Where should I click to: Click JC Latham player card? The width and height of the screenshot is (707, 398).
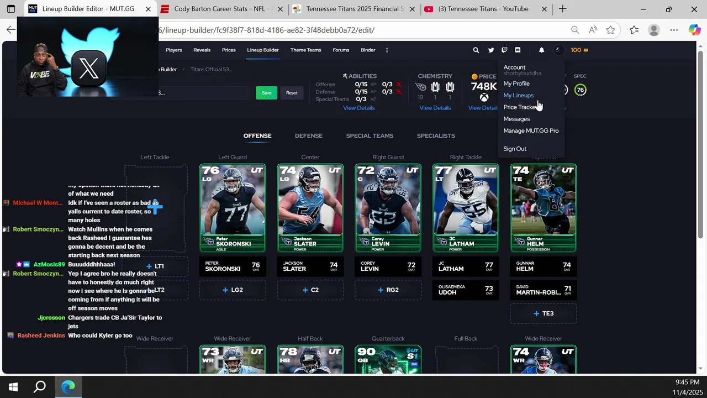(466, 208)
